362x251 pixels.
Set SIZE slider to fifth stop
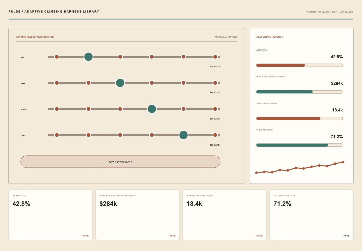pos(184,57)
